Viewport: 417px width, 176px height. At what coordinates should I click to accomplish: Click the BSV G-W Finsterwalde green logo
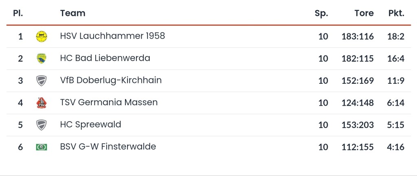click(41, 147)
